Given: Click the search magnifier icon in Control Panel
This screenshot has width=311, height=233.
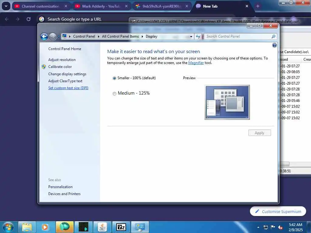Looking at the screenshot, I should tap(274, 36).
